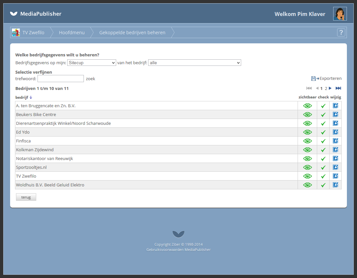Edit Beukers Bike Centre entry
Screen dimensions: 357x278
coord(335,114)
